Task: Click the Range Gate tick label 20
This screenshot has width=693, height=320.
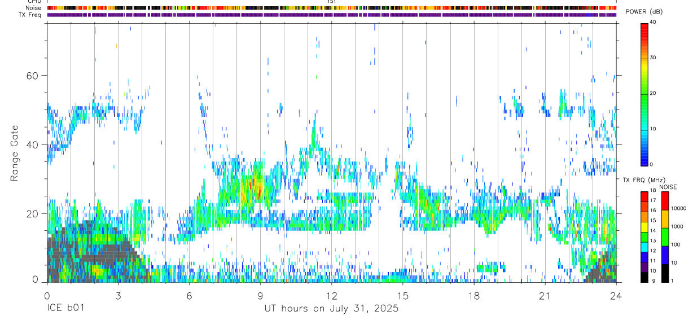Action: pyautogui.click(x=32, y=214)
